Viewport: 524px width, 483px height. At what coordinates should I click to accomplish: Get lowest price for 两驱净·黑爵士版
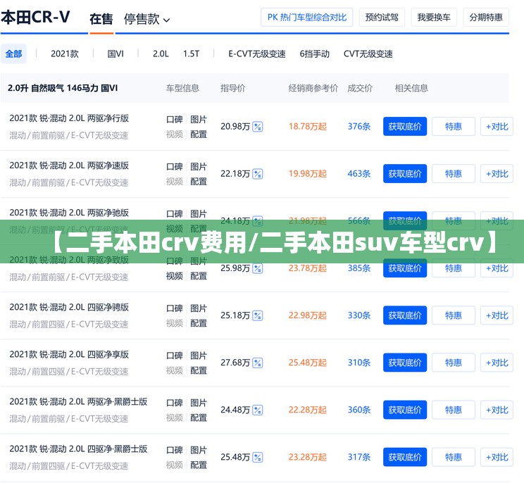[x=405, y=410]
